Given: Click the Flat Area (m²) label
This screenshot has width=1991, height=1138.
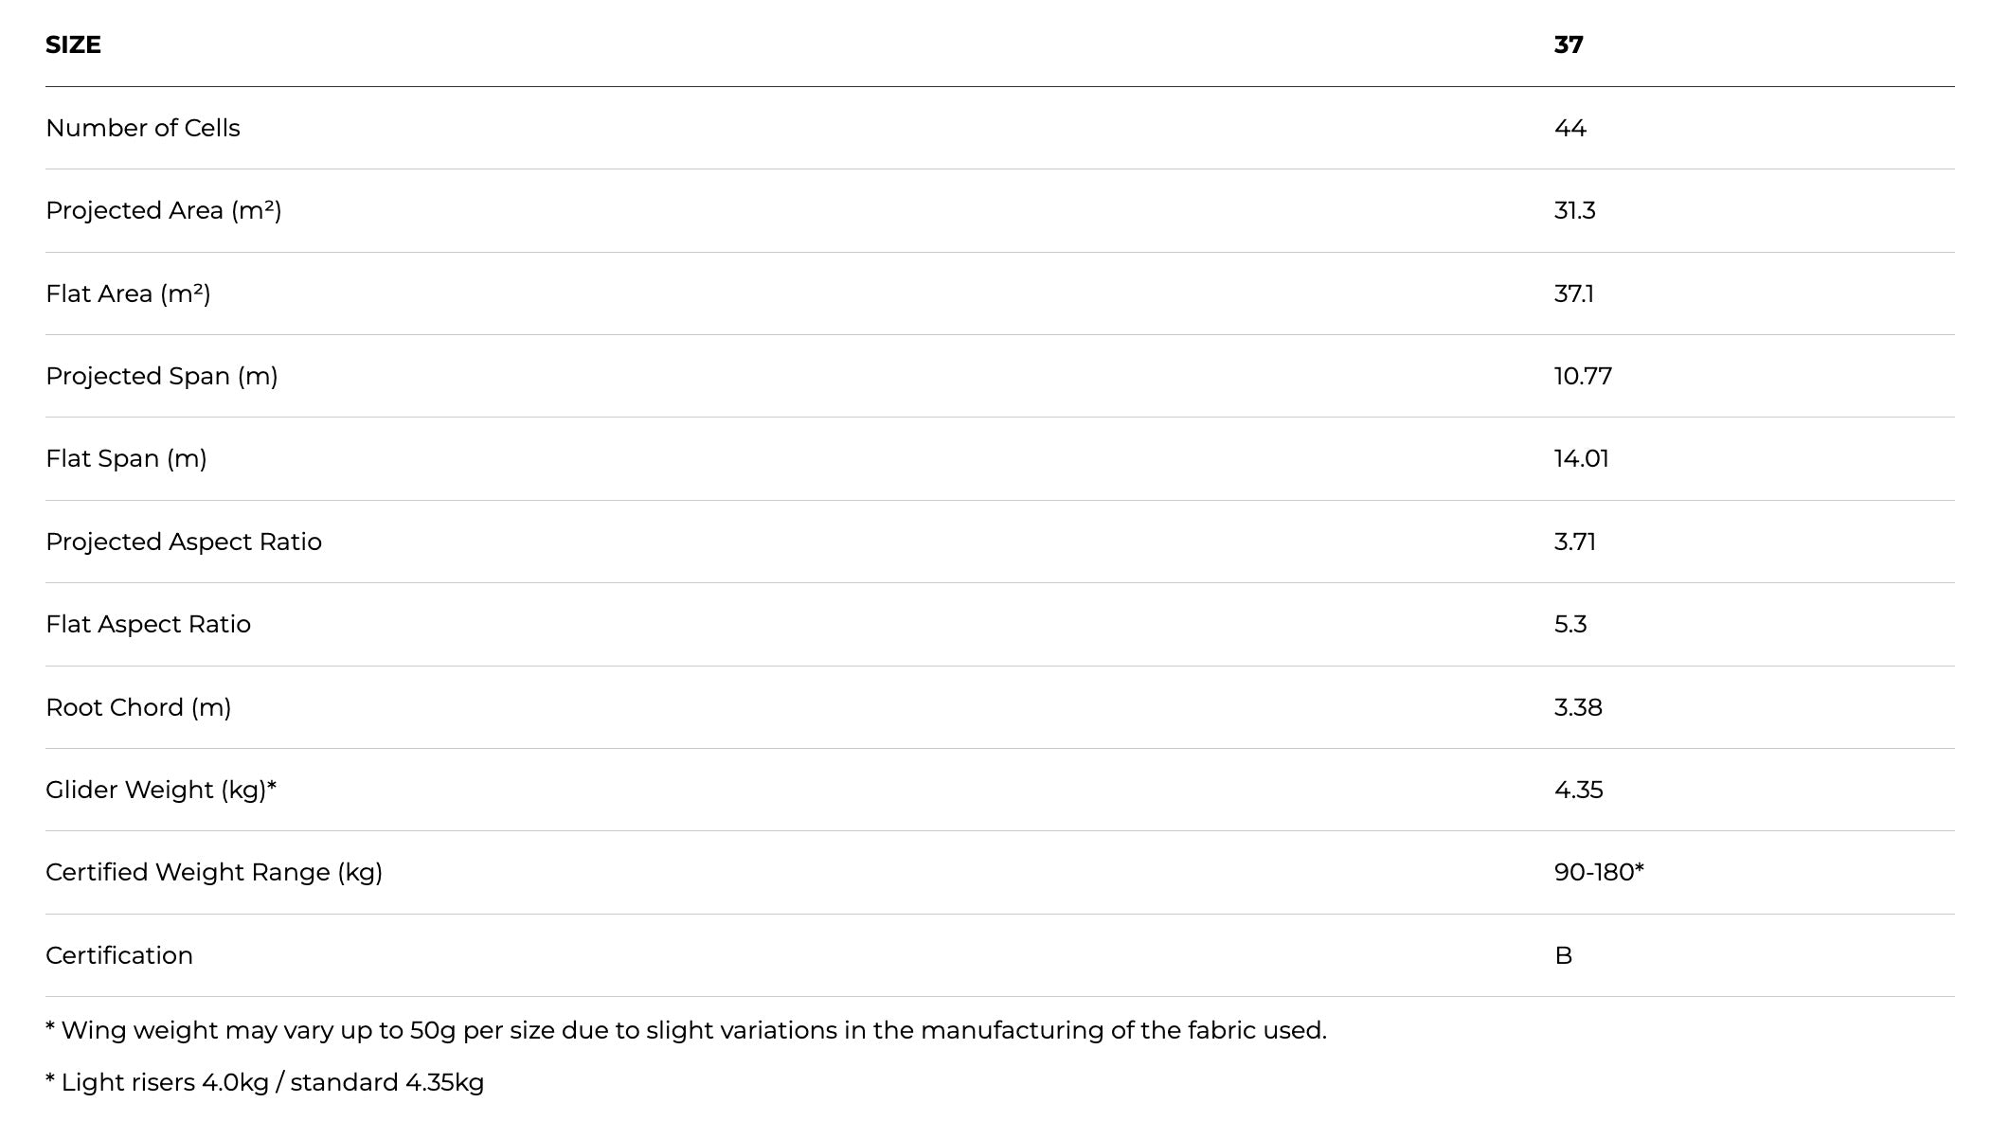Looking at the screenshot, I should [x=128, y=293].
